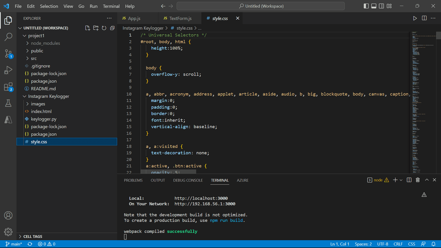The image size is (441, 248).
Task: Open editor more actions ellipsis
Action: point(433,18)
